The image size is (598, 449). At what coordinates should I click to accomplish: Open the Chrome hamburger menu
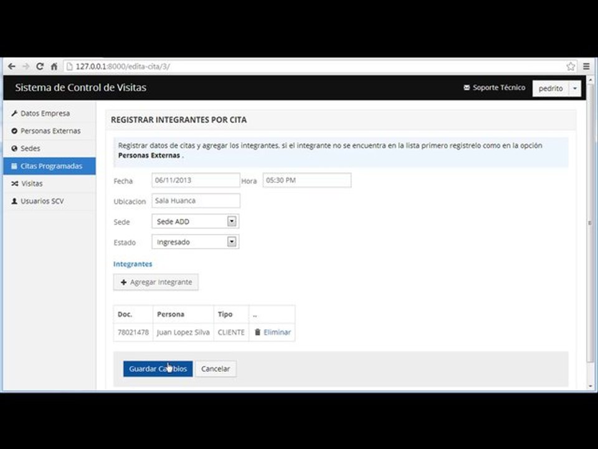586,67
